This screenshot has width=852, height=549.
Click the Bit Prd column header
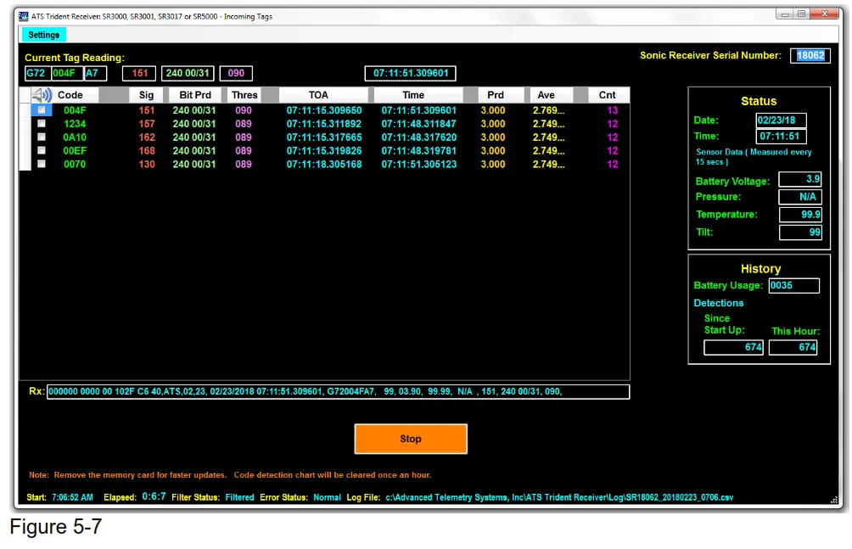tap(195, 95)
